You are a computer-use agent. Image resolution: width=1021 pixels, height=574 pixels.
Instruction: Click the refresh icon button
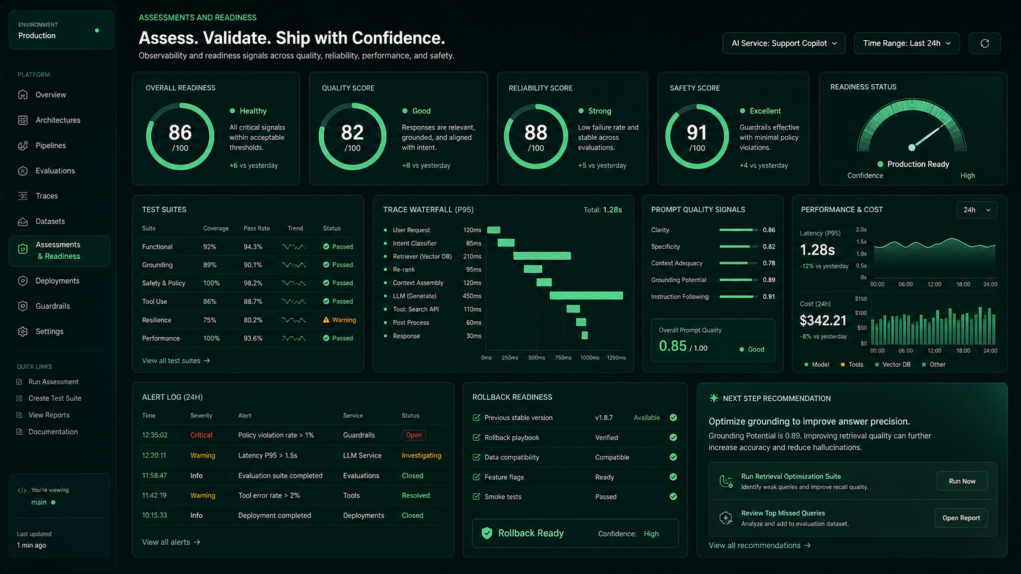pos(984,43)
